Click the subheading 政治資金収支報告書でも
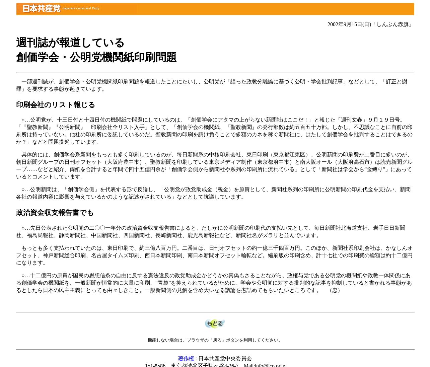 55,213
